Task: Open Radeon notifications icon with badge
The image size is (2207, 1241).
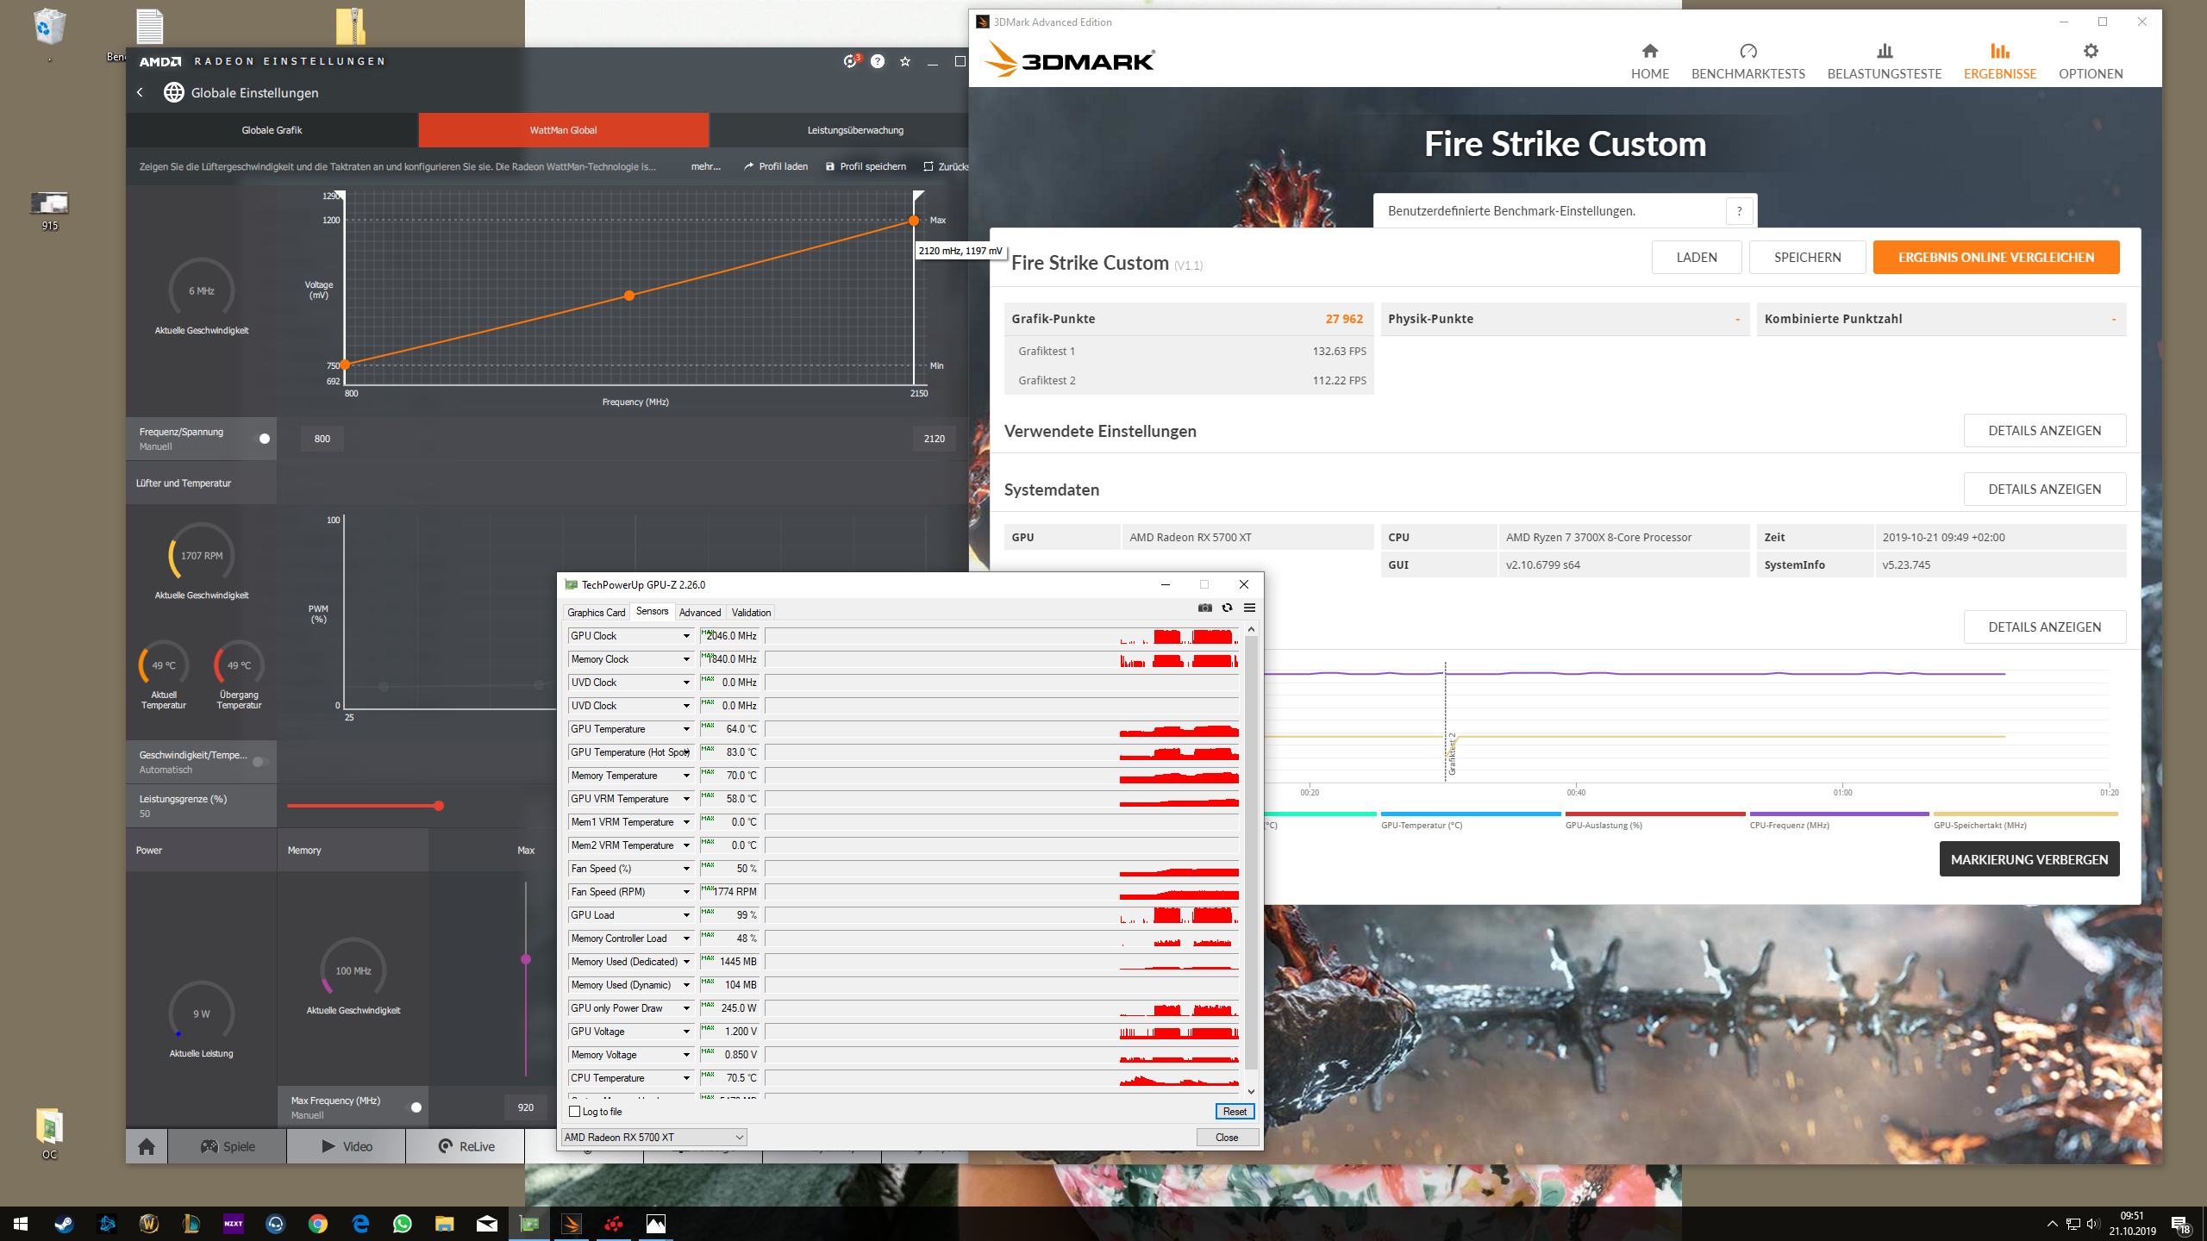Action: tap(851, 61)
